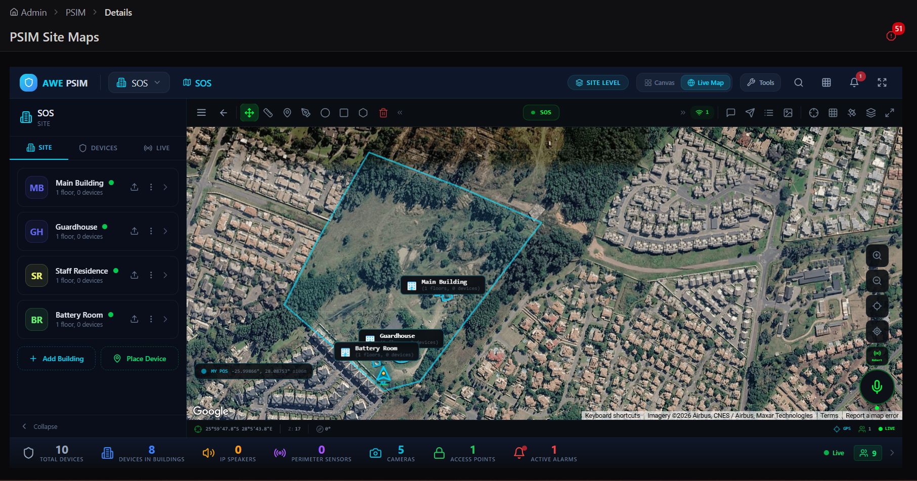Expand the bottom stats bar right chevron
Viewport: 917px width, 481px height.
tap(892, 453)
